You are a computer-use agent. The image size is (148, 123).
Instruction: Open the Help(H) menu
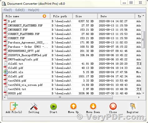click(x=34, y=10)
